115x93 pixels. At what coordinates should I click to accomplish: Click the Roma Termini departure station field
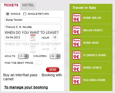coord(33,20)
